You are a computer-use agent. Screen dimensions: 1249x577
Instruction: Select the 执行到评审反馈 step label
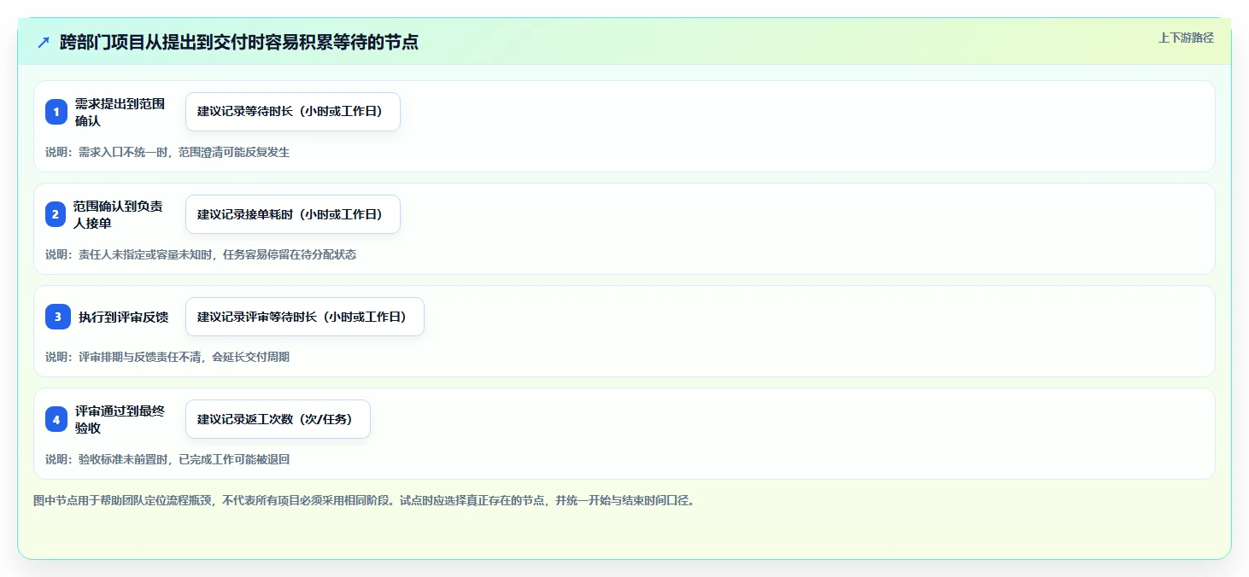point(124,317)
